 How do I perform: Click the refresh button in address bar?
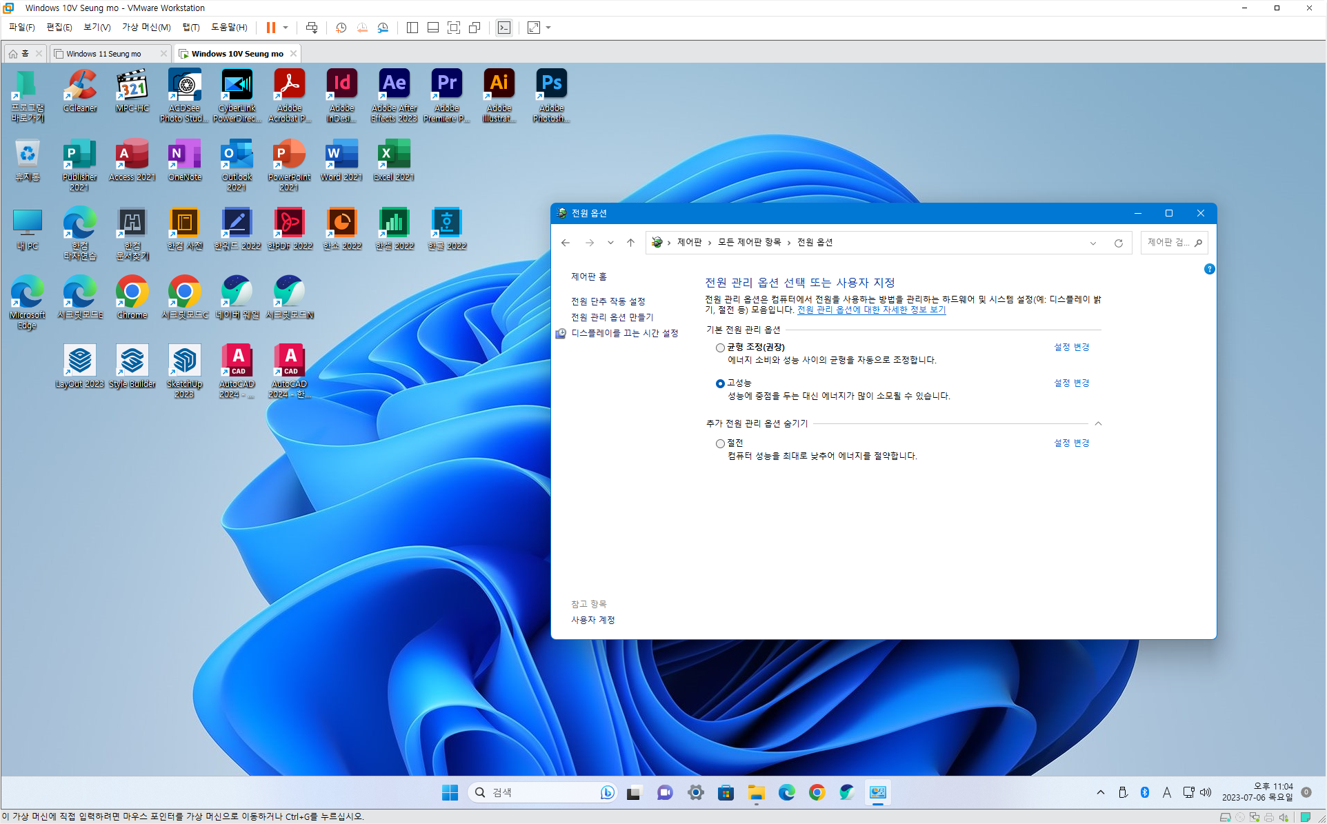pos(1118,243)
